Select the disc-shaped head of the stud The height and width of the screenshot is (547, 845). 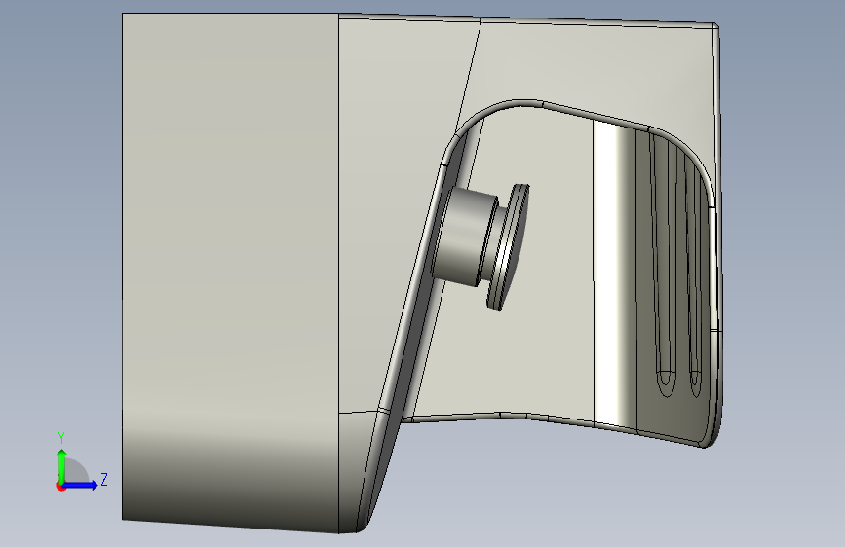pyautogui.click(x=510, y=247)
